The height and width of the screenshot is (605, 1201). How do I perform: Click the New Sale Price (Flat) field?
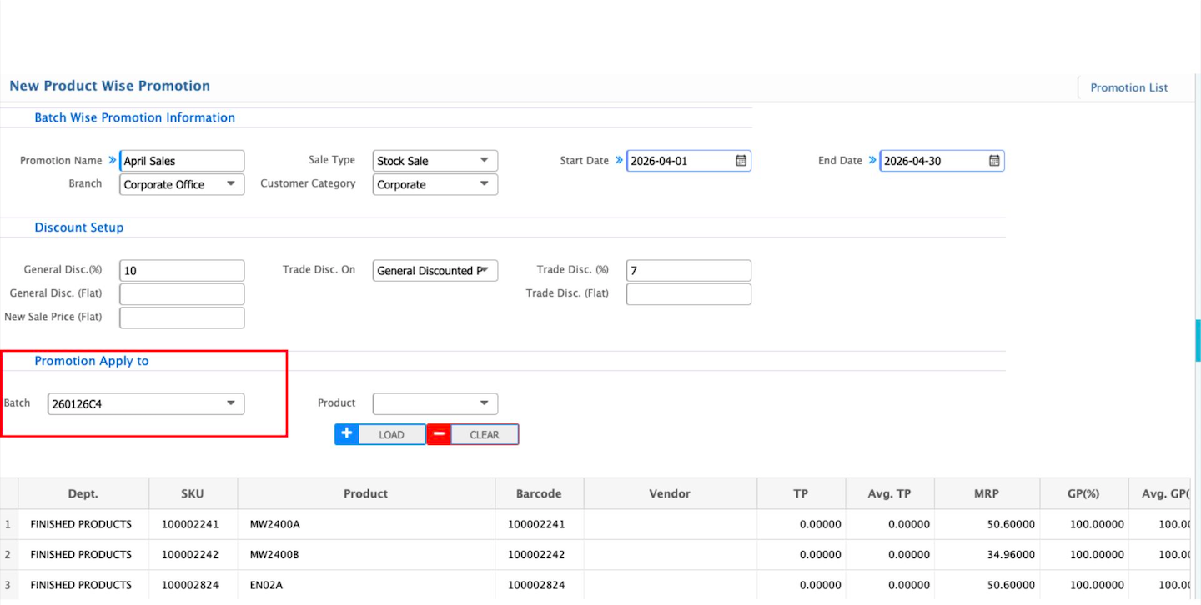pyautogui.click(x=182, y=317)
